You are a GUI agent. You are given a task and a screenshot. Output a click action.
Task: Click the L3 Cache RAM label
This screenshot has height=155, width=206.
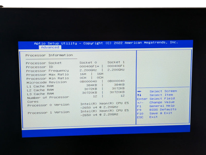[x=40, y=94]
